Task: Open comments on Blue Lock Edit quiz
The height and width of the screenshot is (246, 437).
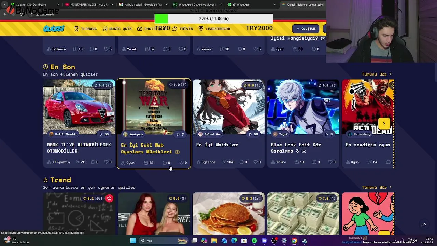Action: point(314,162)
